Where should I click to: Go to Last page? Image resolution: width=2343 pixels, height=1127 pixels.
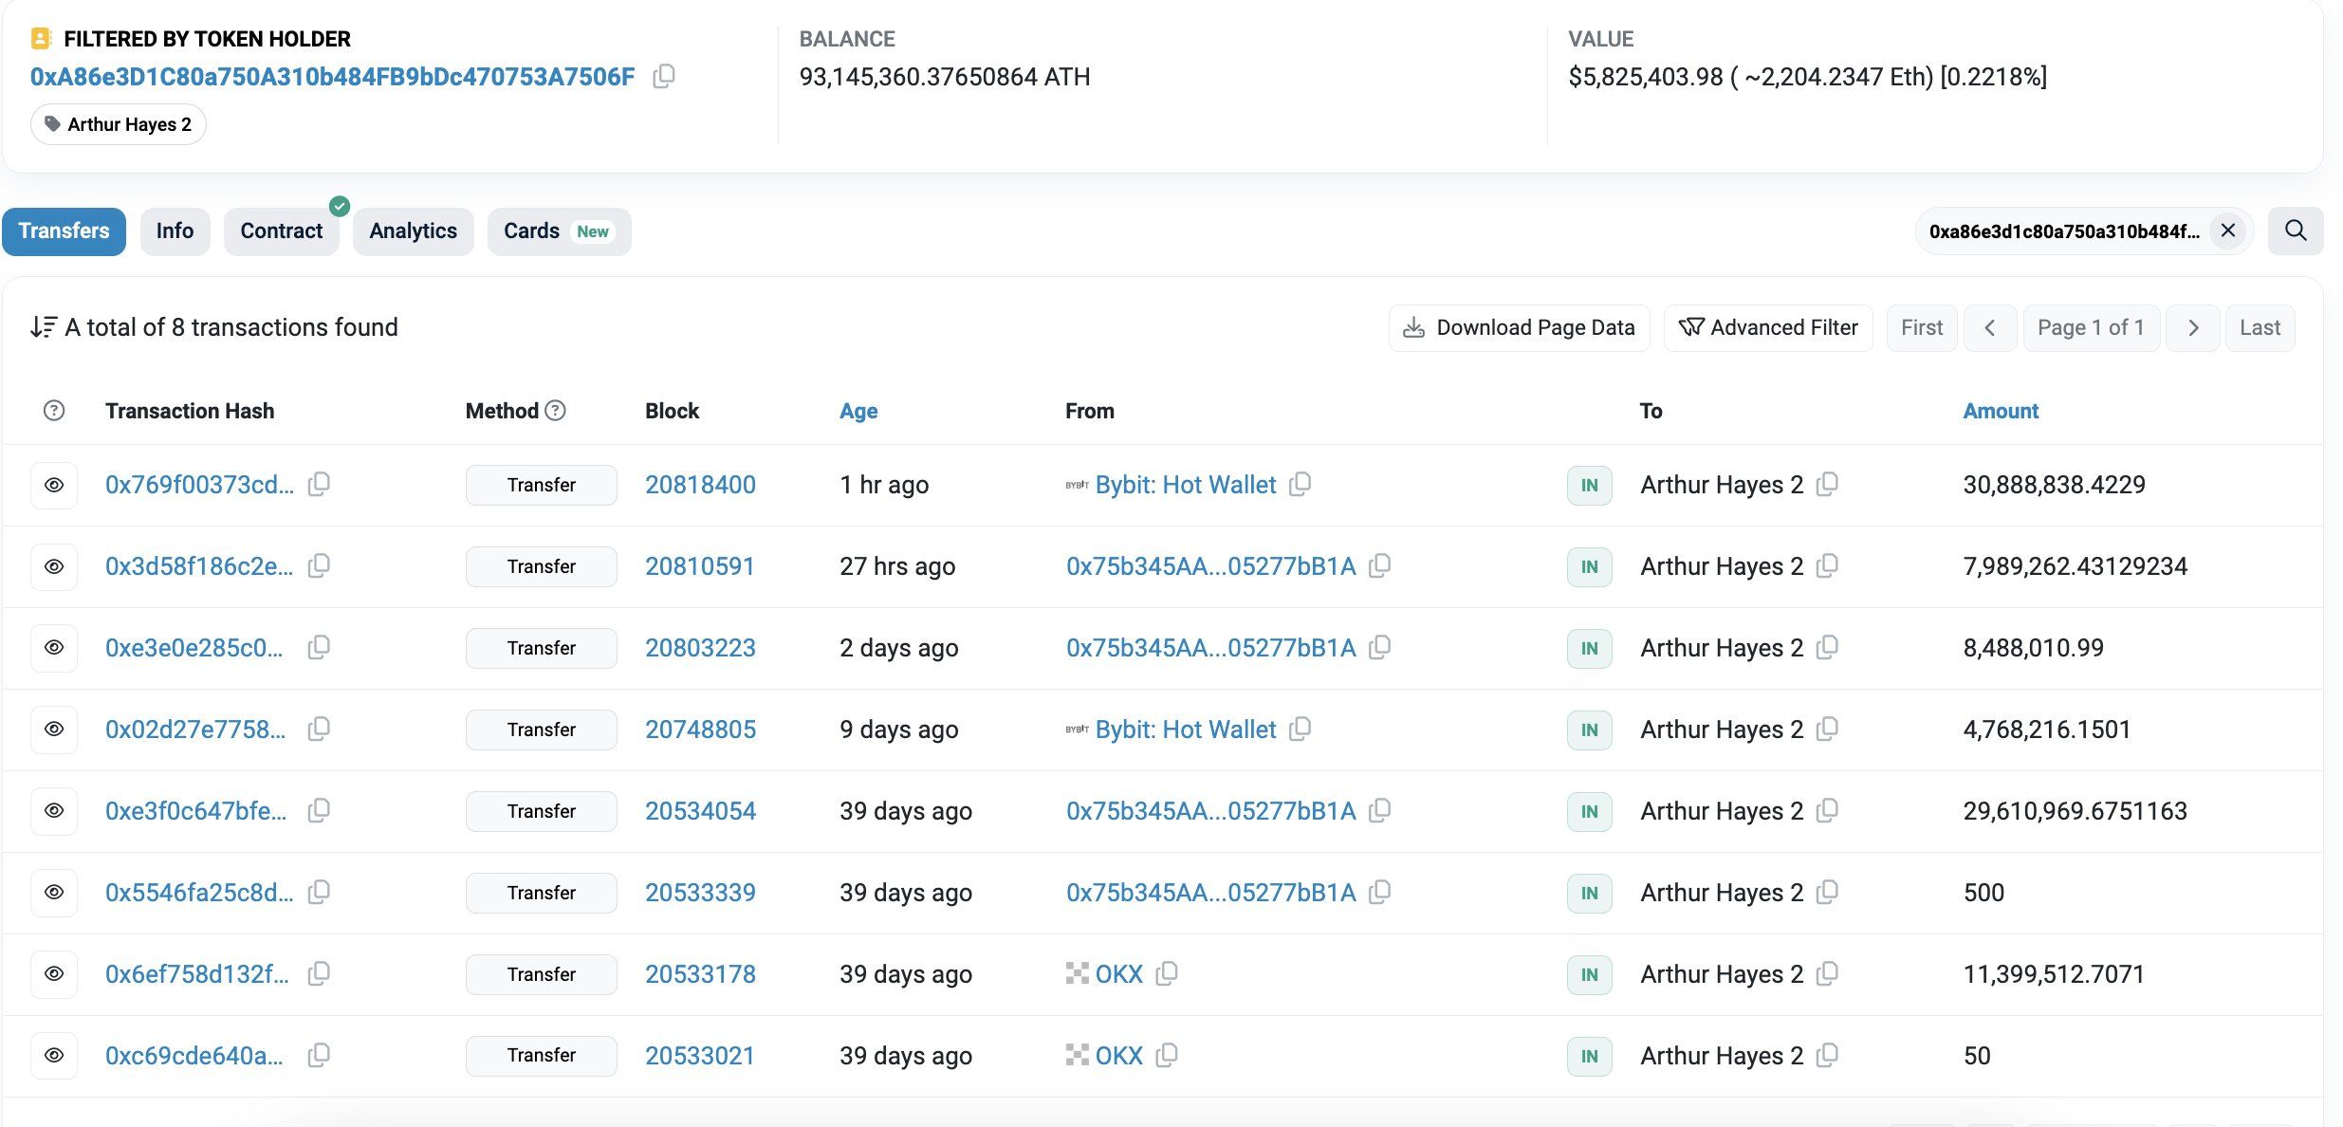pos(2260,328)
